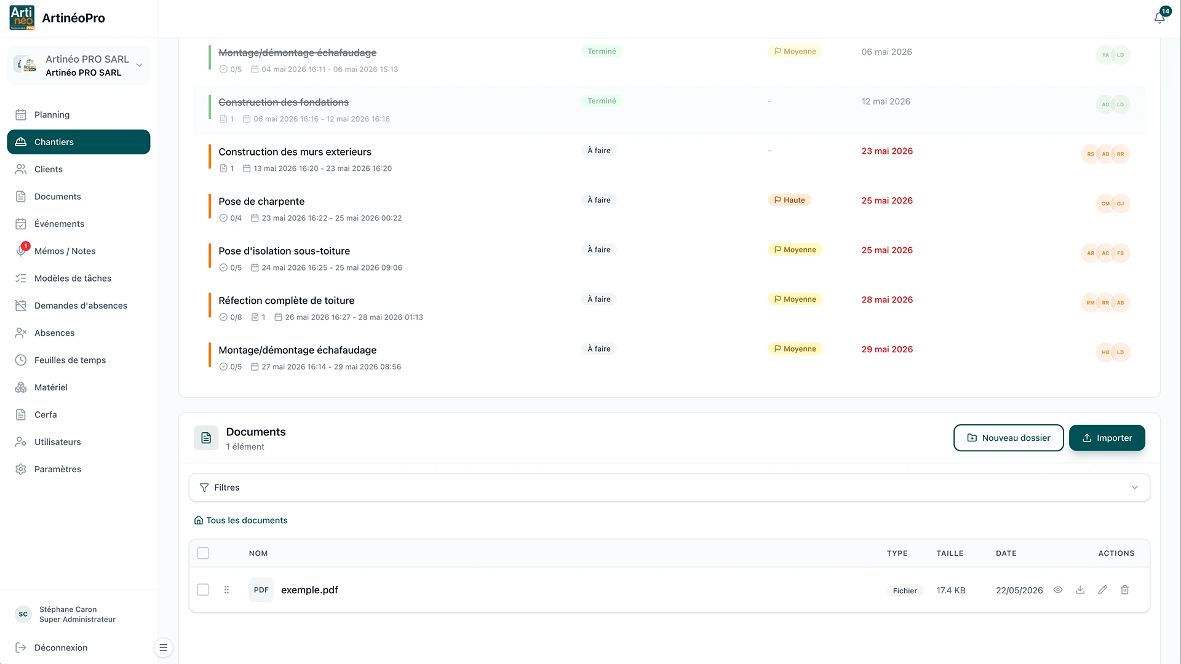Click the YA avatar on first échafaudage task
Viewport: 1181px width, 664px height.
(1105, 55)
